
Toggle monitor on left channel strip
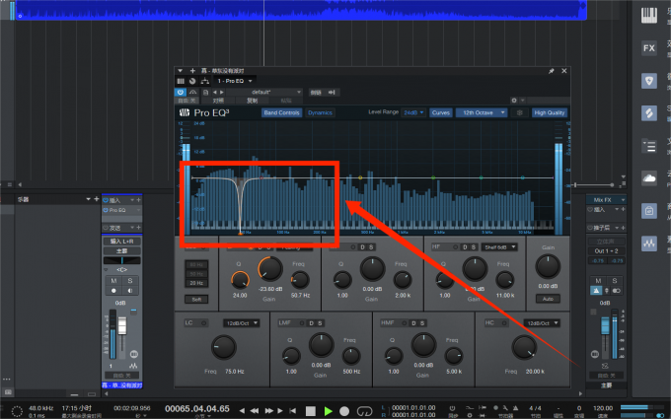[129, 291]
